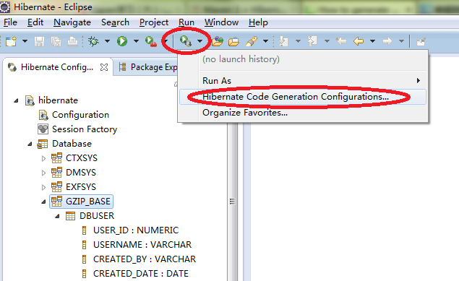Close the Hibernate Configurations tab
The height and width of the screenshot is (281, 459).
(104, 67)
